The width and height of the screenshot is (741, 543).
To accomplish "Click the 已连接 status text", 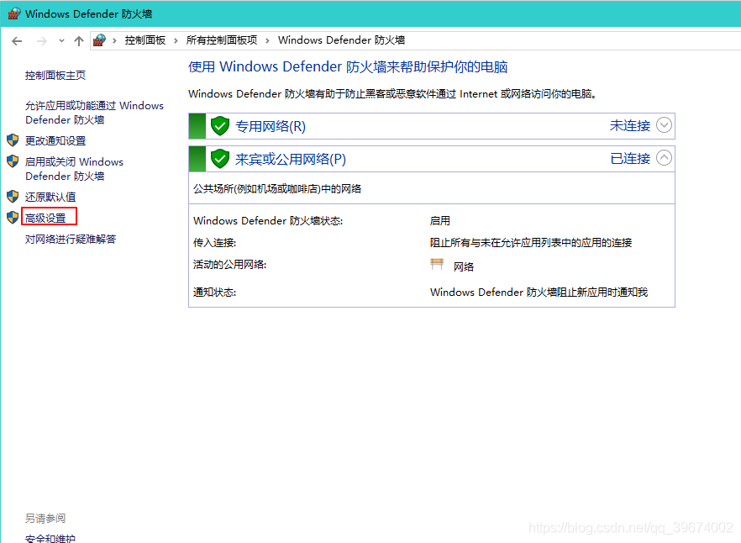I will pyautogui.click(x=630, y=159).
